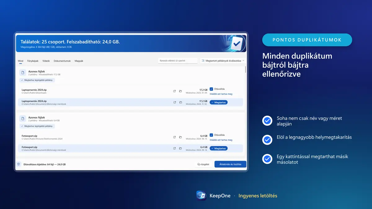Click the results list vertical scrollbar
The width and height of the screenshot is (372, 209).
(x=246, y=70)
